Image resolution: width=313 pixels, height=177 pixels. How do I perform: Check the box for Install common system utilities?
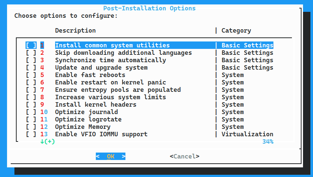pyautogui.click(x=31, y=45)
